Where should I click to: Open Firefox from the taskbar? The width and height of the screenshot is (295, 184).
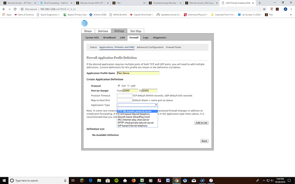[x=133, y=181]
